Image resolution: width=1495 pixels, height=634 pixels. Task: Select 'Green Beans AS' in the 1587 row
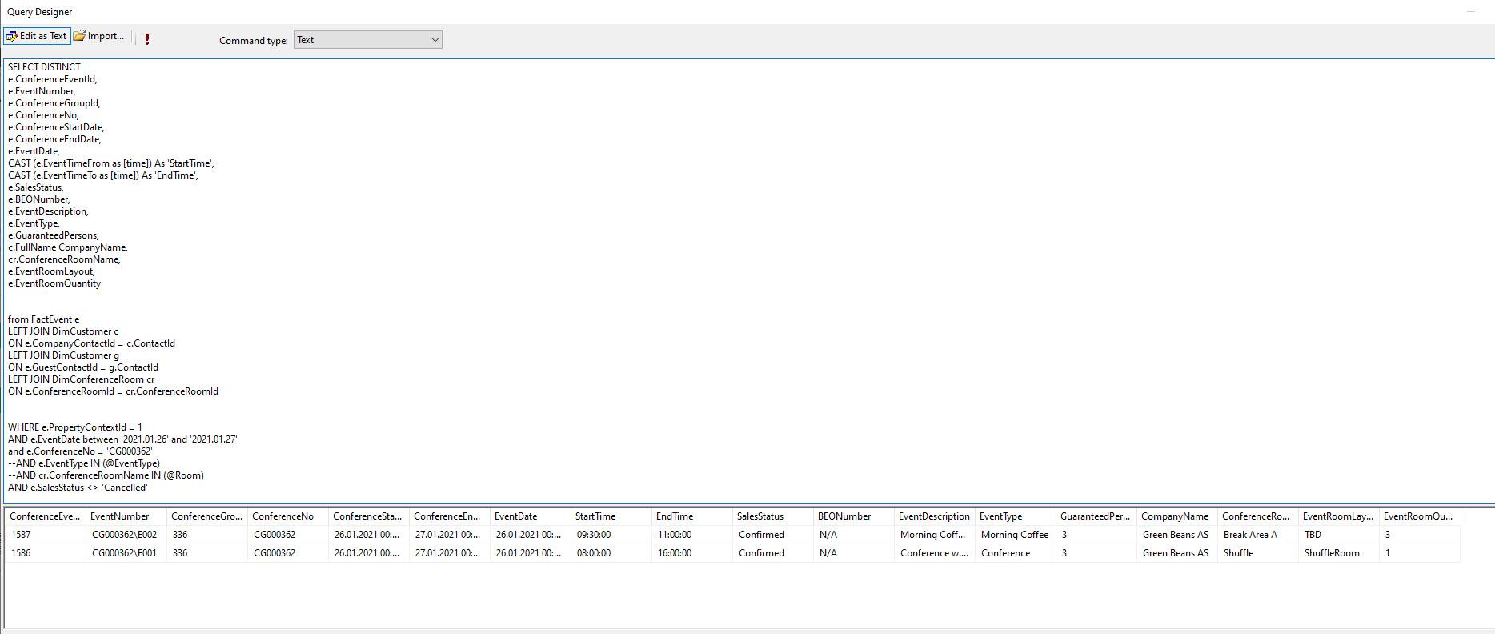click(x=1177, y=535)
